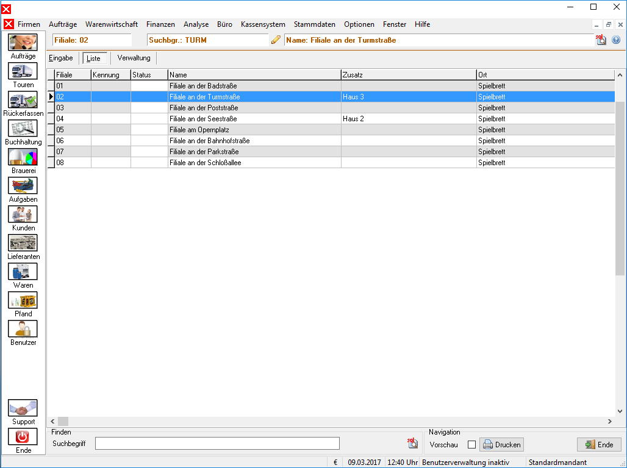627x468 pixels.
Task: Click the Haus 3 Zusatz cell
Action: [409, 97]
